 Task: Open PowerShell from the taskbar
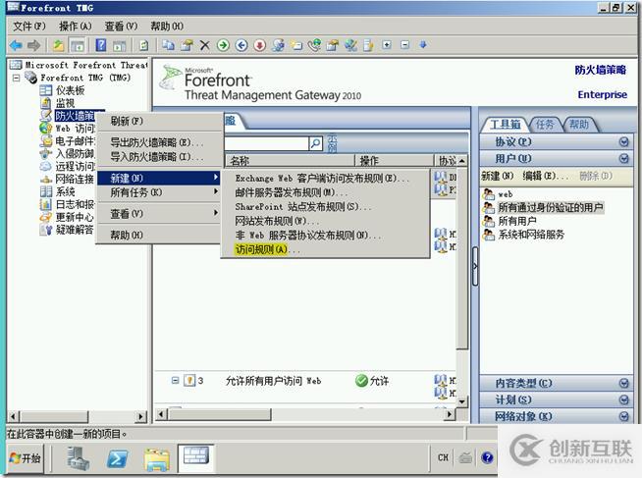coord(118,458)
